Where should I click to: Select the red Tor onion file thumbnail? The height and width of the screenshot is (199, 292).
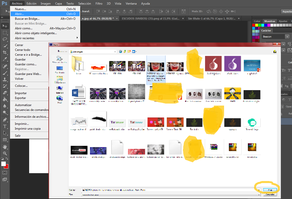point(213,64)
